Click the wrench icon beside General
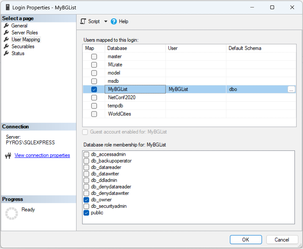Image resolution: width=303 pixels, height=249 pixels. tap(6, 25)
